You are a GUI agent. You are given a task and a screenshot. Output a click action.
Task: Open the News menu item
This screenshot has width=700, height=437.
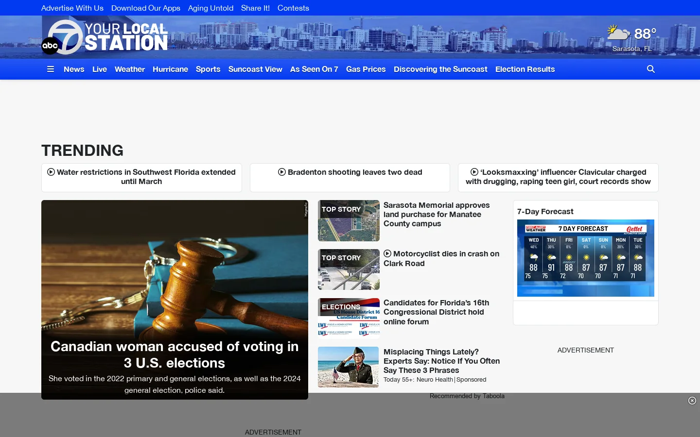[x=74, y=69]
